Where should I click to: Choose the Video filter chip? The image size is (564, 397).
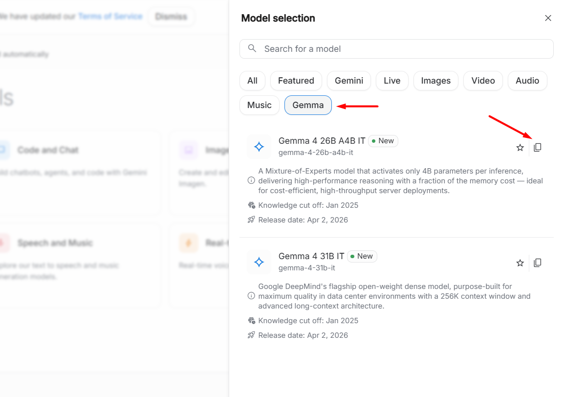pyautogui.click(x=483, y=81)
